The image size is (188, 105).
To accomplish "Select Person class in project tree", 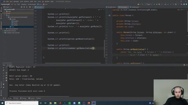I will point(14,23).
